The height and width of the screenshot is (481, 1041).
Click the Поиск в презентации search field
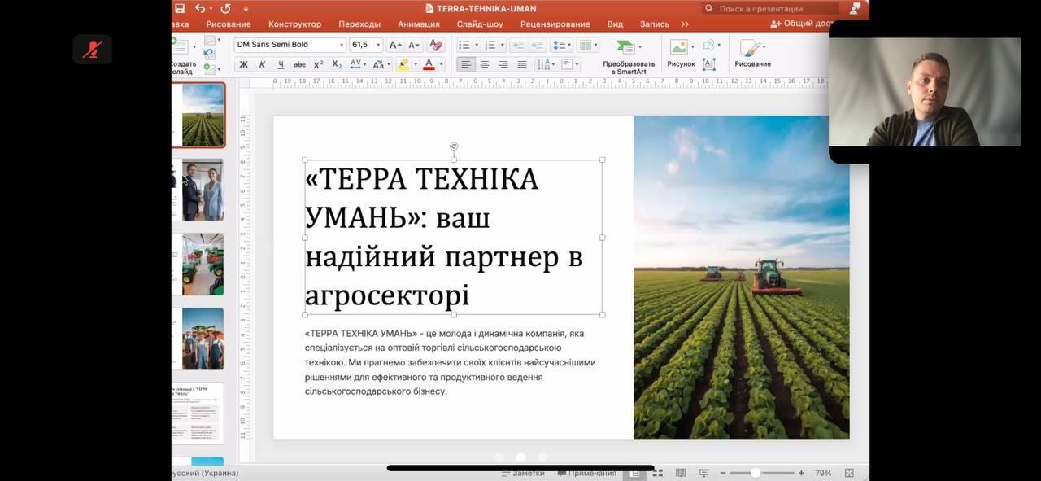point(770,8)
